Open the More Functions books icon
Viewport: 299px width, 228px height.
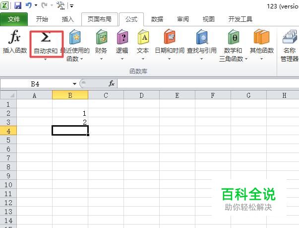point(261,37)
